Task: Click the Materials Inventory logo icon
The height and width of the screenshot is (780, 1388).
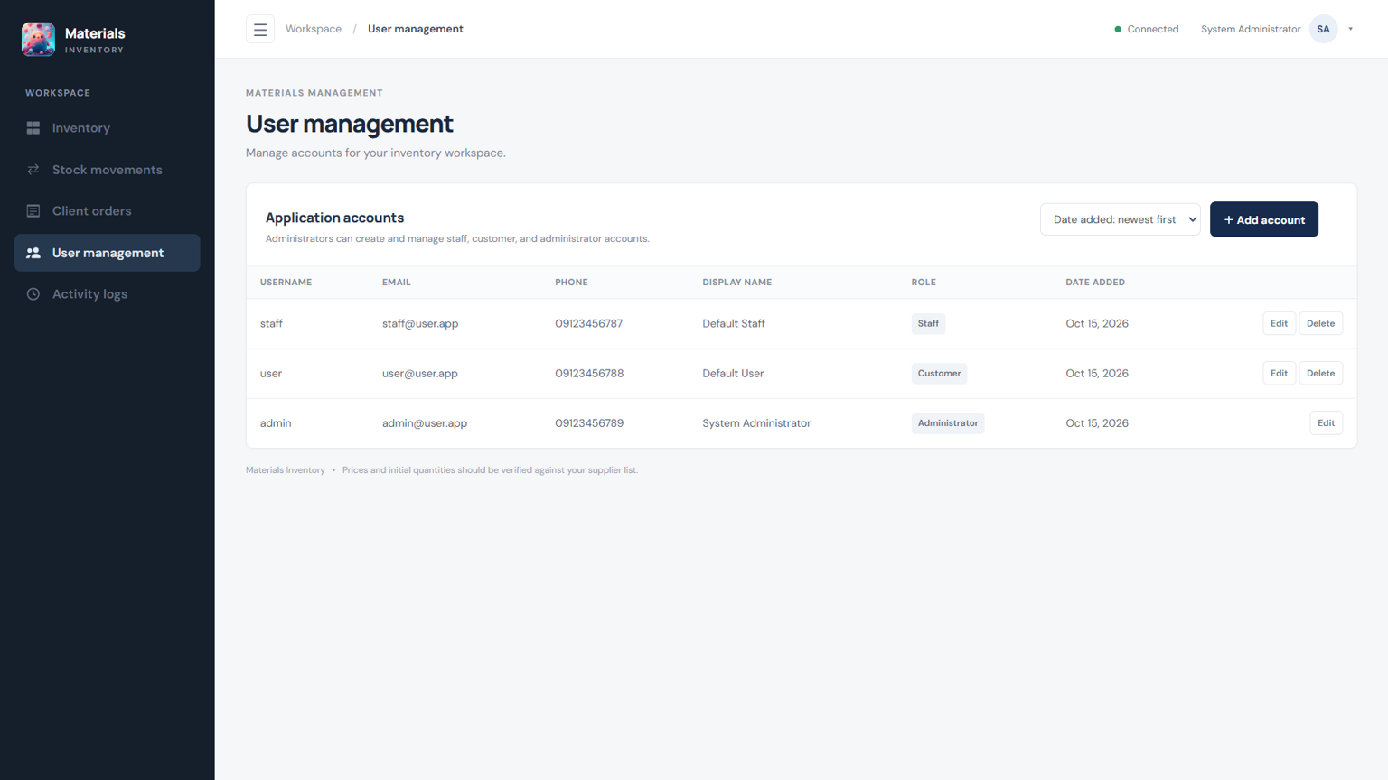Action: [38, 40]
